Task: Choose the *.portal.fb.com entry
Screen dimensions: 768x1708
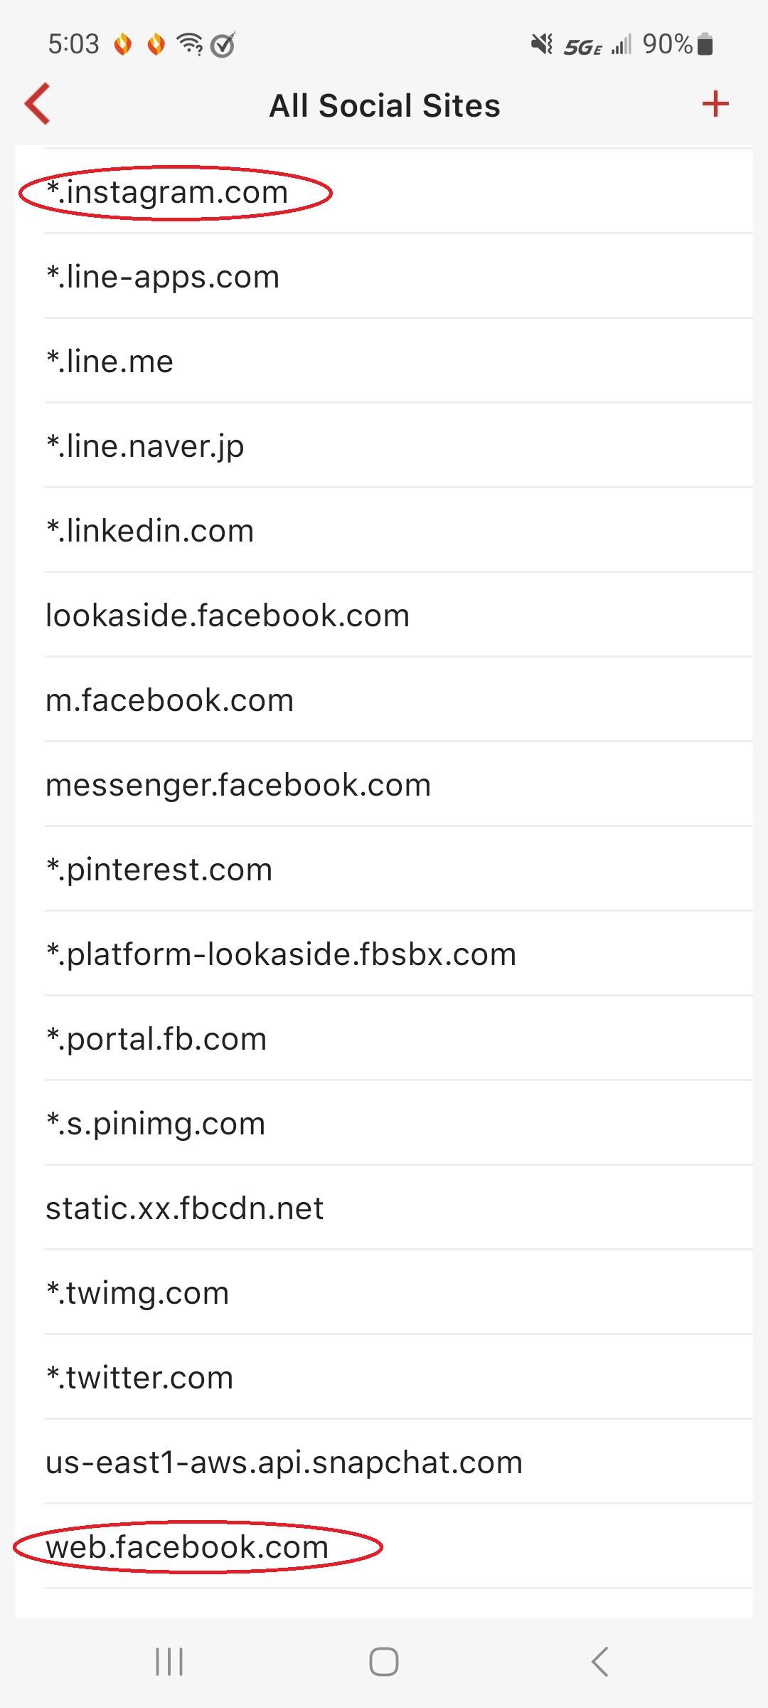Action: [x=156, y=1039]
